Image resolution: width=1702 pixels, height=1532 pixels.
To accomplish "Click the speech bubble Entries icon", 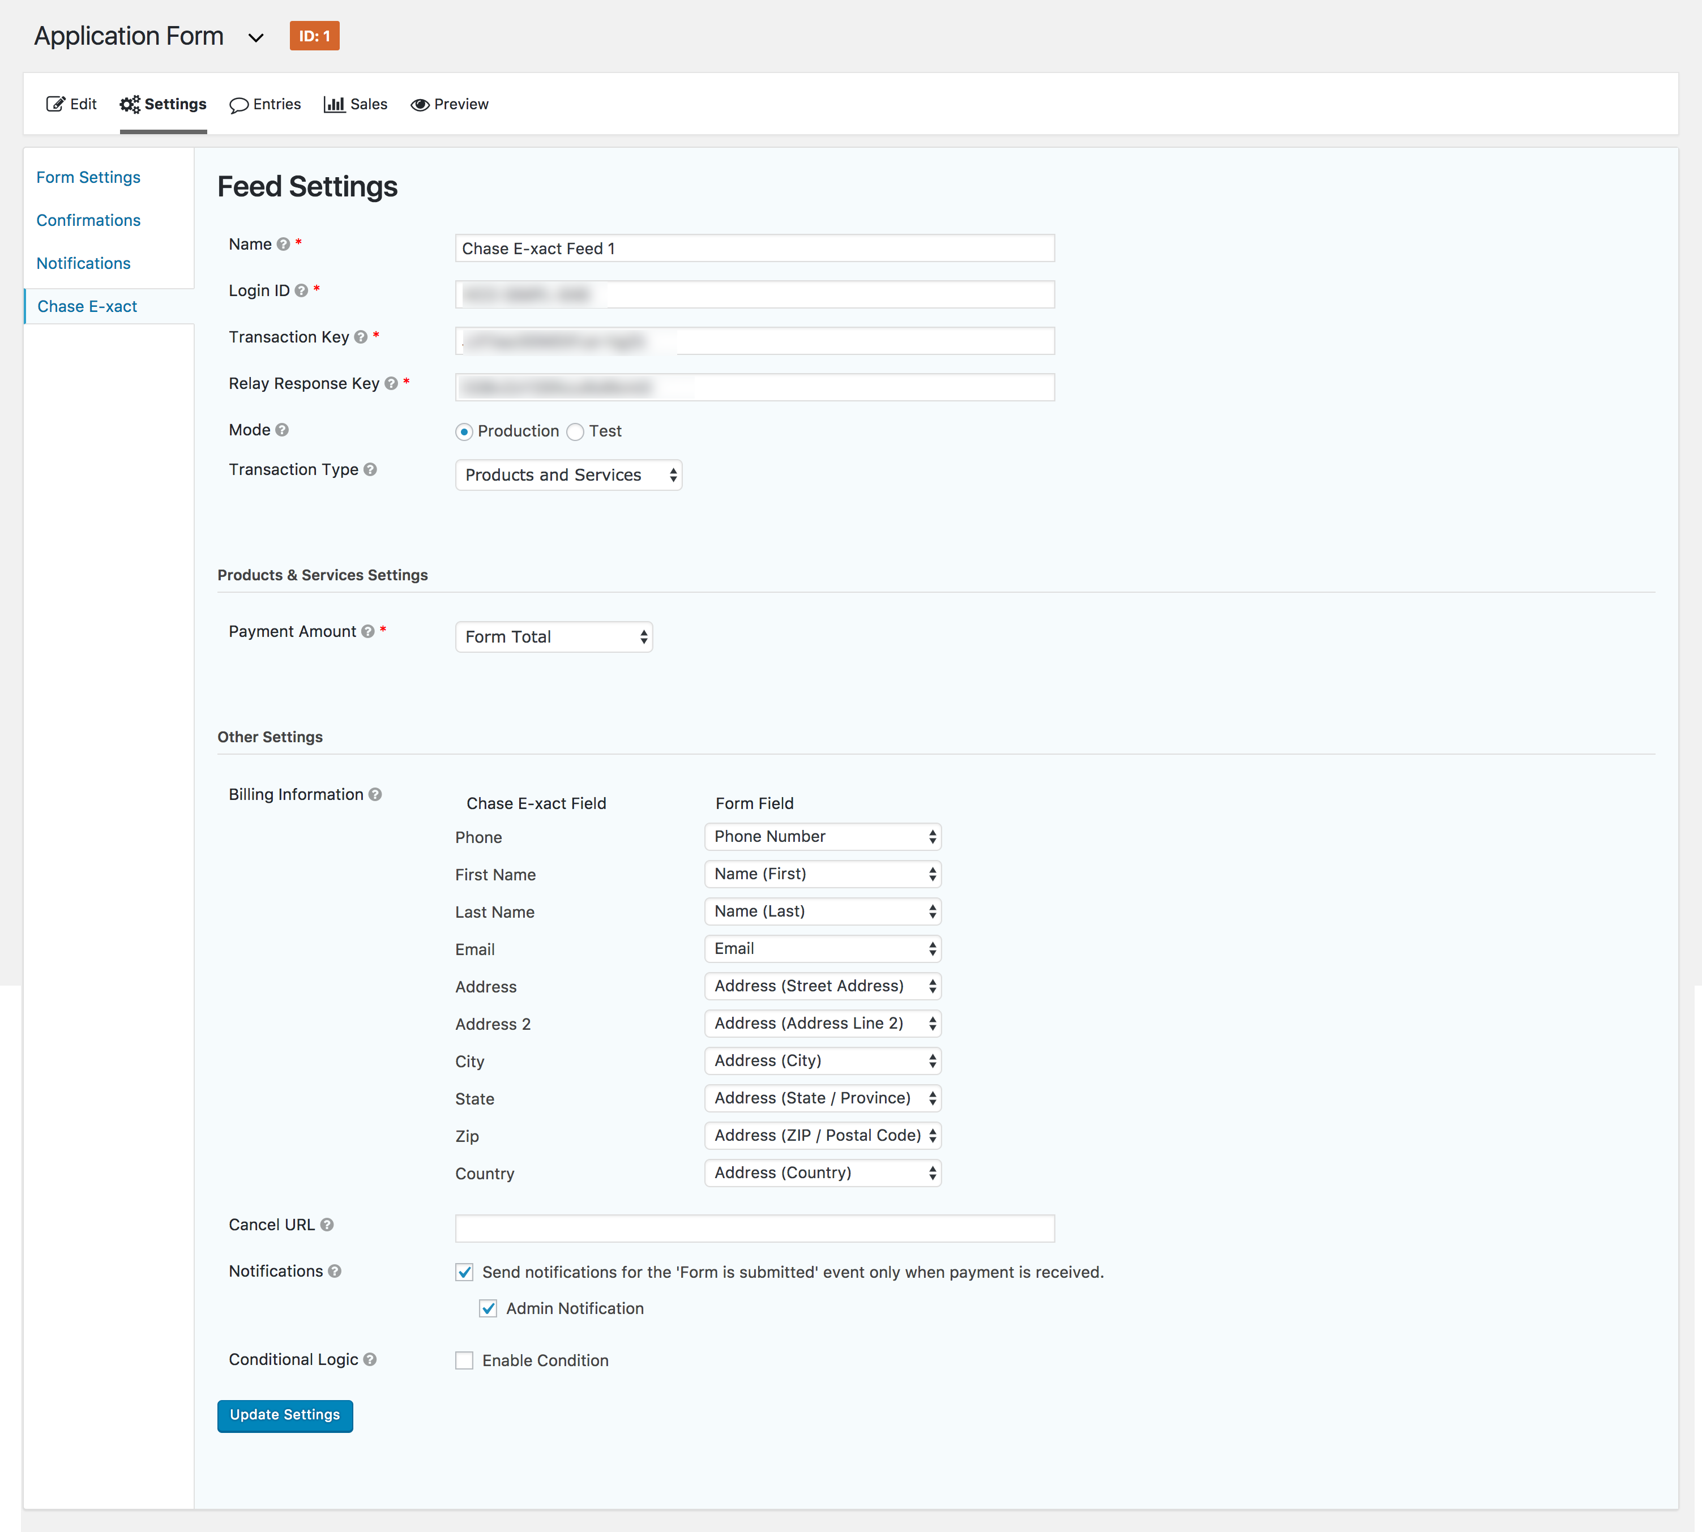I will click(x=239, y=105).
